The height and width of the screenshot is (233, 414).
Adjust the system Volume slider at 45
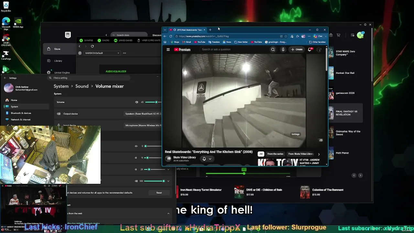point(156,102)
